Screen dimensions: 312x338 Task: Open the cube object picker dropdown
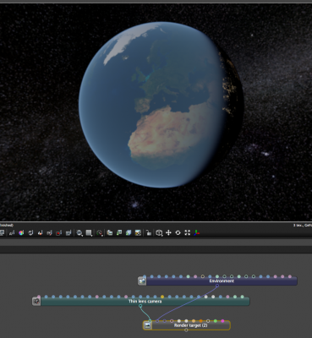159,233
